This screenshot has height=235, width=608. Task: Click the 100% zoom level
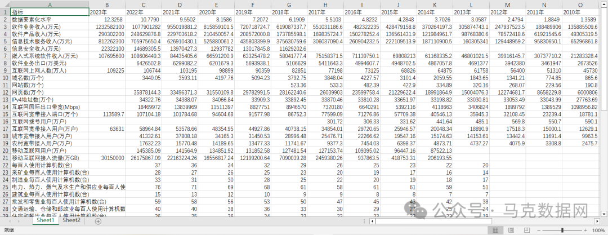[x=598, y=230]
